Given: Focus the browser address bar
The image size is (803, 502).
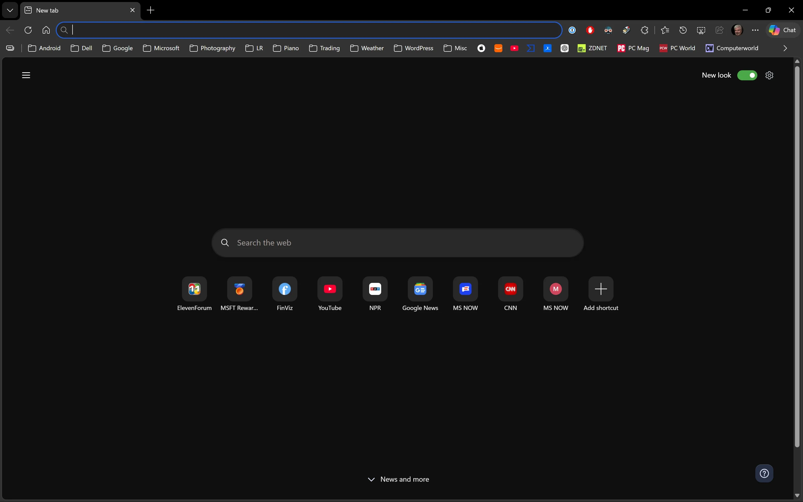Looking at the screenshot, I should 309,30.
